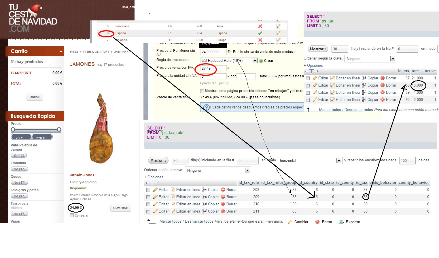This screenshot has height=258, width=439.
Task: Check the box for tax rule row 211
Action: [x=148, y=211]
